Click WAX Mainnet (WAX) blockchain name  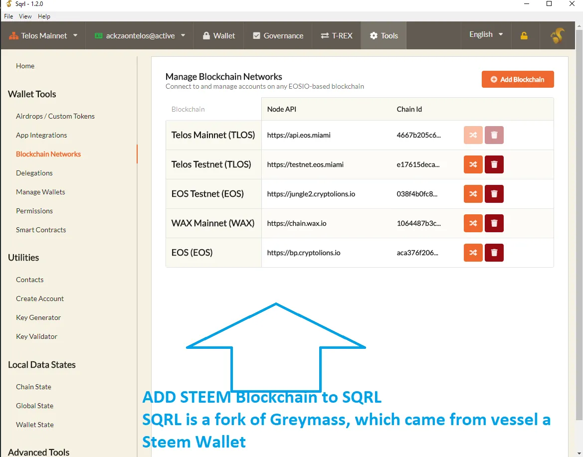click(212, 223)
